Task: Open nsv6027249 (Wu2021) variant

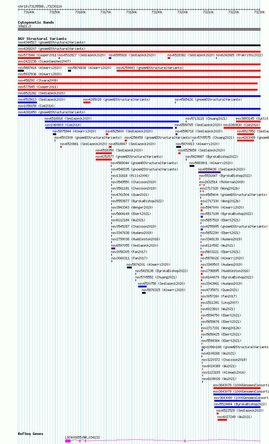Action: [235, 417]
